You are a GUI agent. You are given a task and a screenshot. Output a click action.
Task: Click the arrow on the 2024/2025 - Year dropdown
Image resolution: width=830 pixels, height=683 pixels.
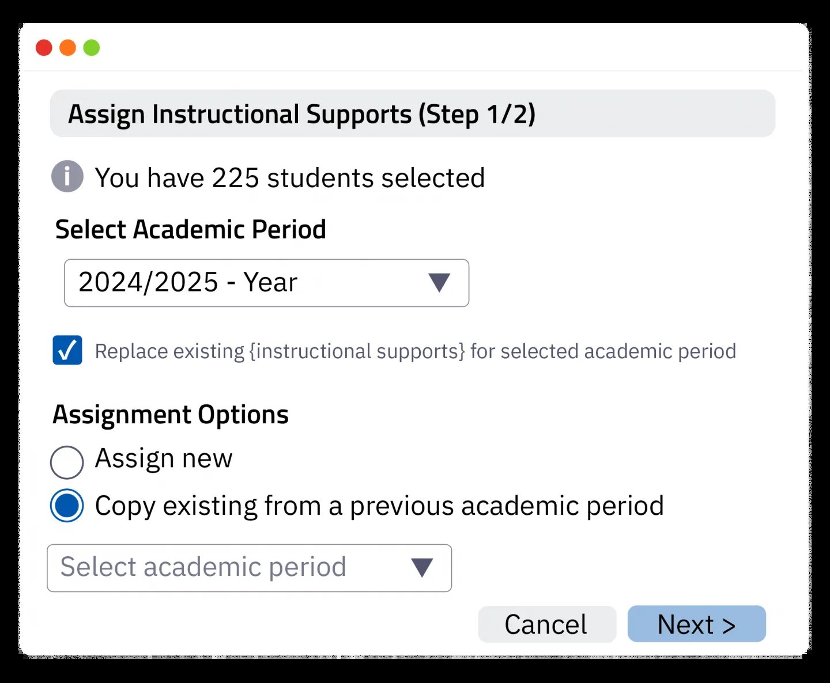pyautogui.click(x=439, y=283)
